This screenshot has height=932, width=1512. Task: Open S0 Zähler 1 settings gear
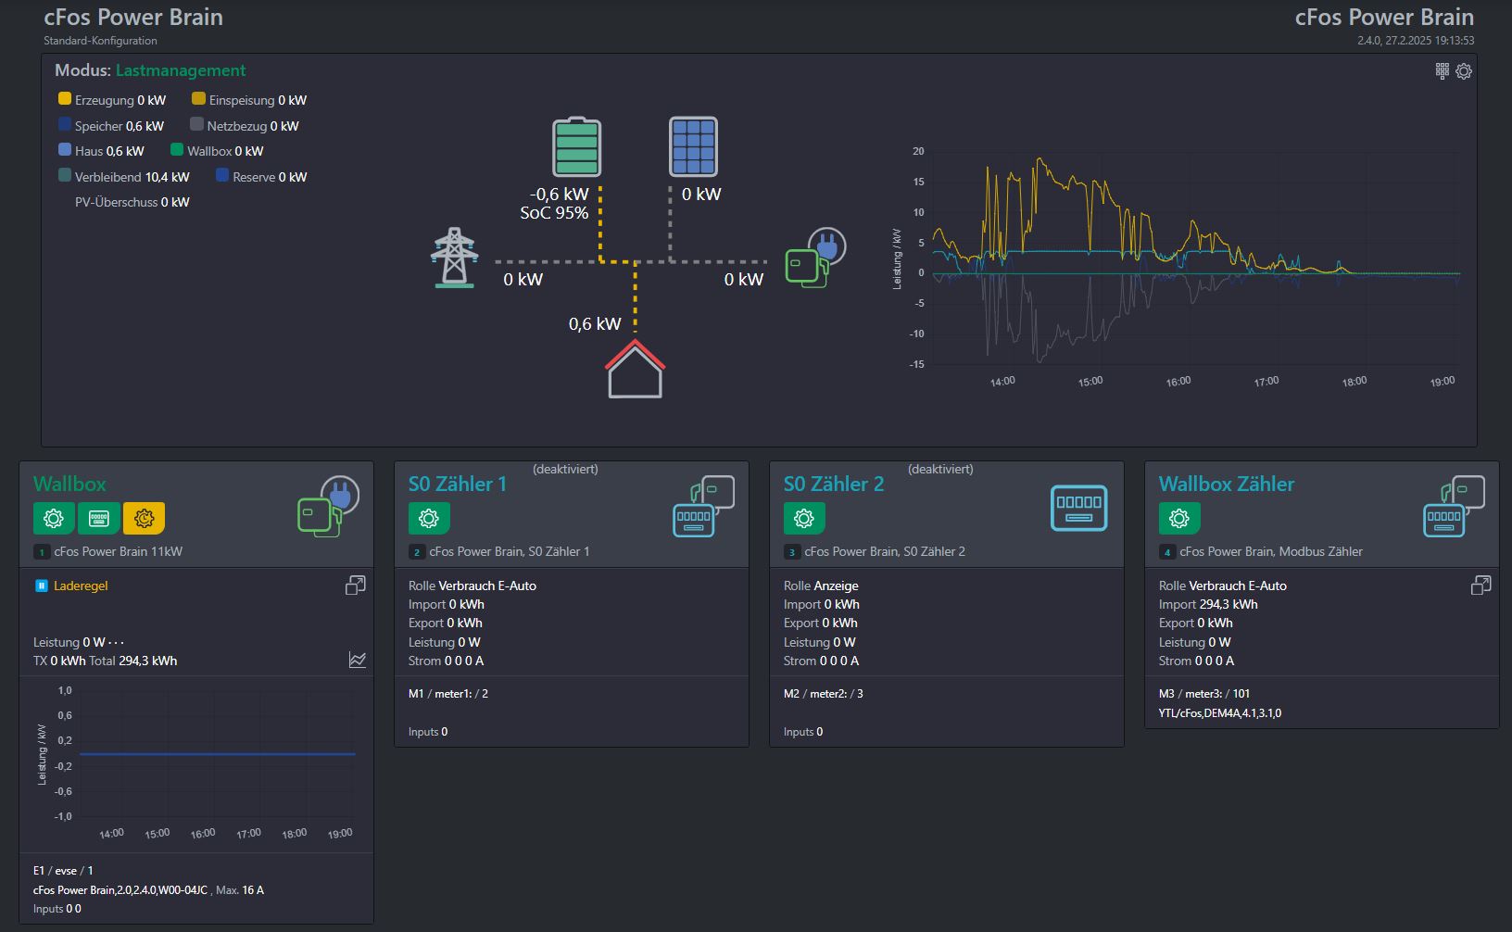pos(429,518)
